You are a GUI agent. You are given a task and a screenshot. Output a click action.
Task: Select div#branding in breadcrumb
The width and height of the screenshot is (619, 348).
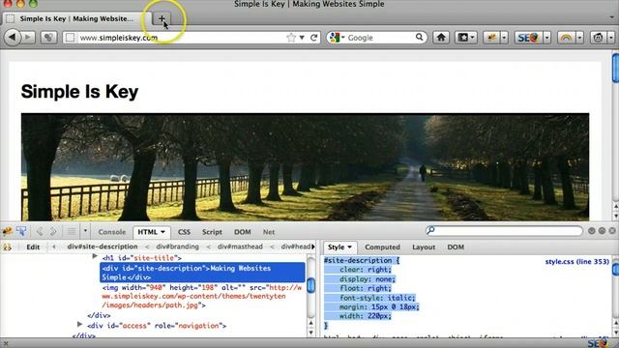coord(177,246)
